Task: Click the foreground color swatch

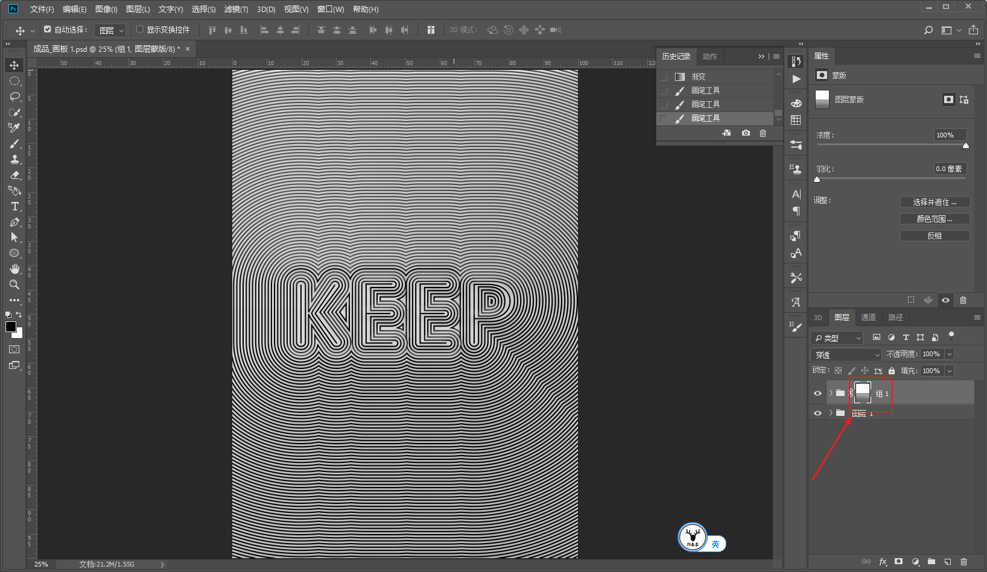Action: click(x=11, y=327)
